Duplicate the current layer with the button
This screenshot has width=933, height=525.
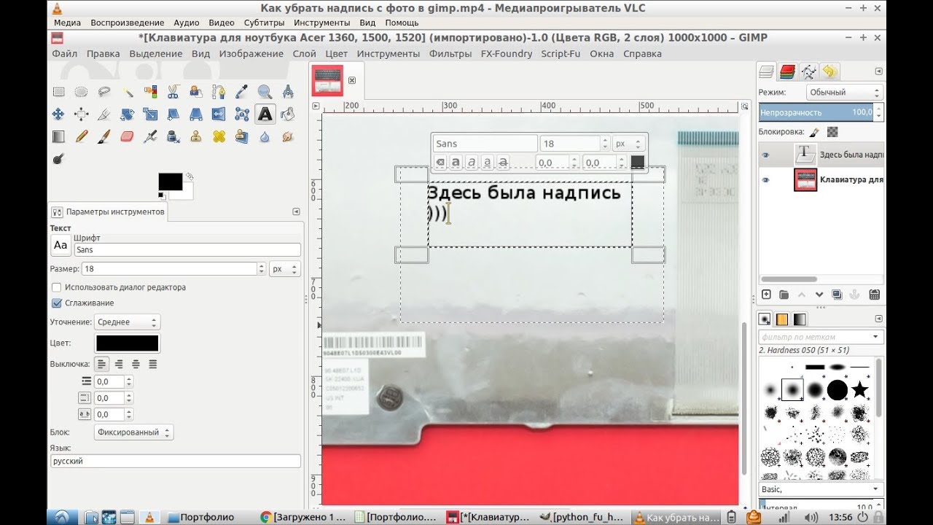[837, 295]
